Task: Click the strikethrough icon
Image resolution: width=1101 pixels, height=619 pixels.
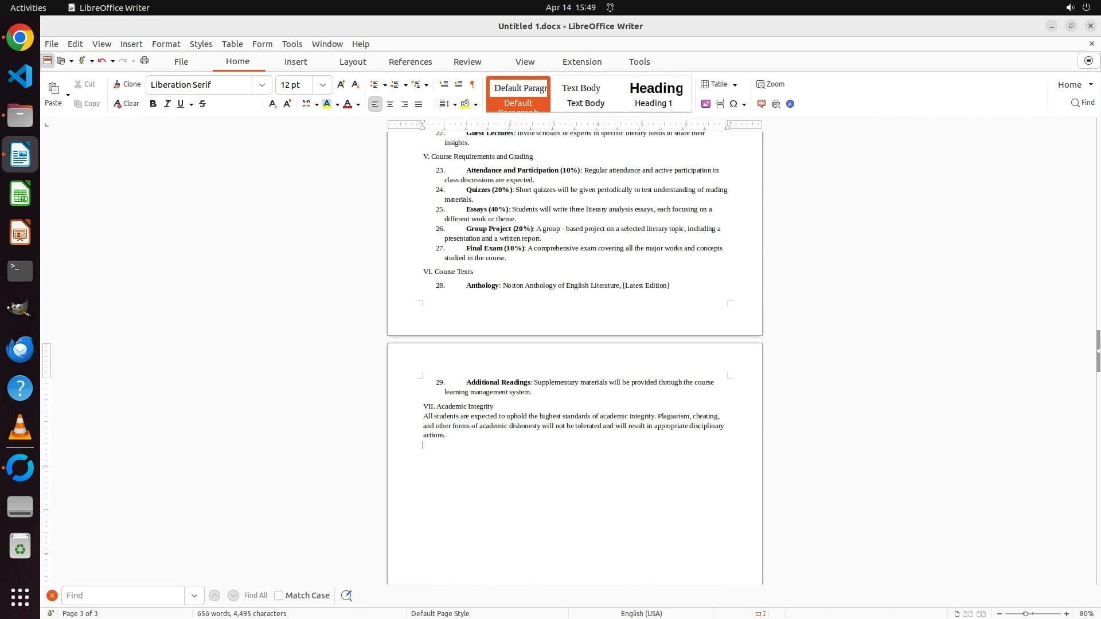Action: tap(202, 104)
